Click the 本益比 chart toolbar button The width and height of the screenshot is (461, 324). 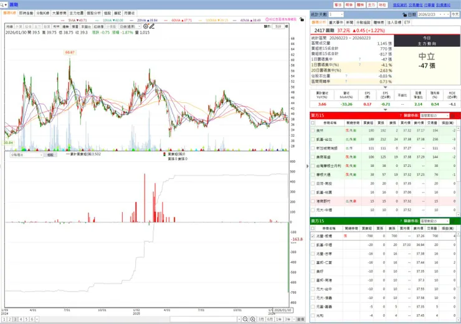pyautogui.click(x=86, y=27)
